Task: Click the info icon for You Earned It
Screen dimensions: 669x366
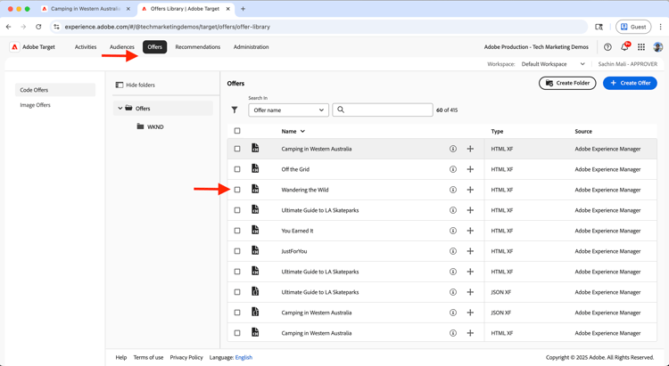Action: [x=453, y=231]
